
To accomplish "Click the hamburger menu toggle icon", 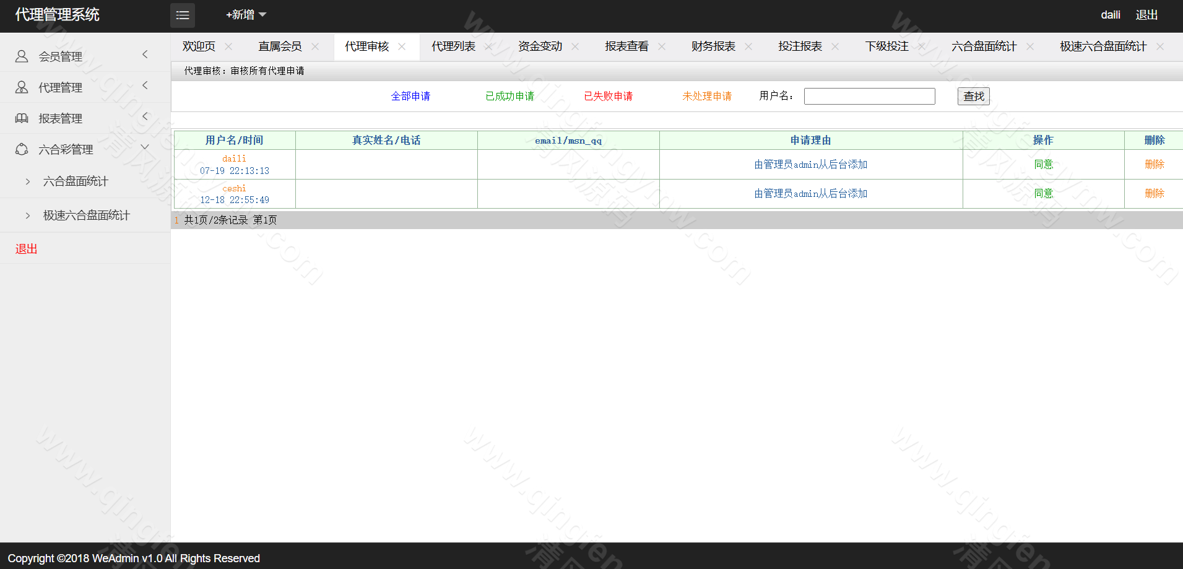I will click(183, 15).
